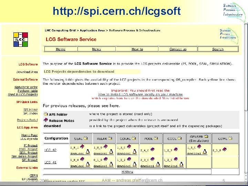248x186 pixels.
Task: Open the COOL AFS folder icon
Action: tap(180, 138)
